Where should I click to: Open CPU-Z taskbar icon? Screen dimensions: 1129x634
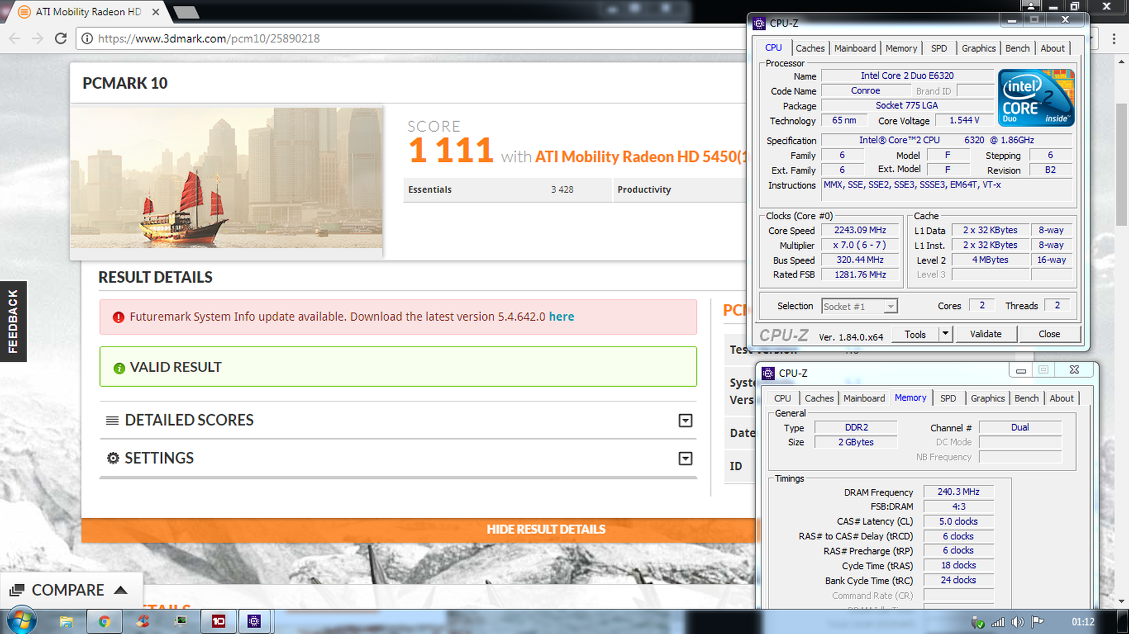click(x=254, y=621)
